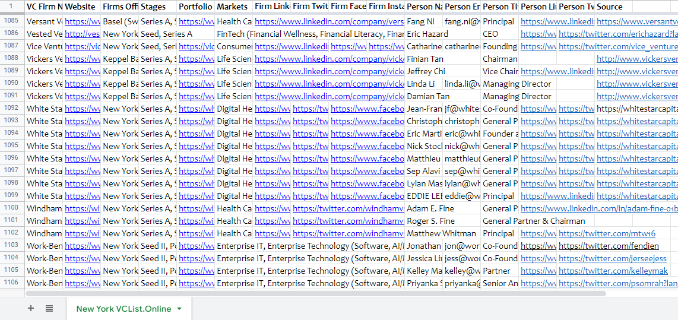Open the twitter.com/kelleymak link
Image resolution: width=678 pixels, height=320 pixels.
613,271
